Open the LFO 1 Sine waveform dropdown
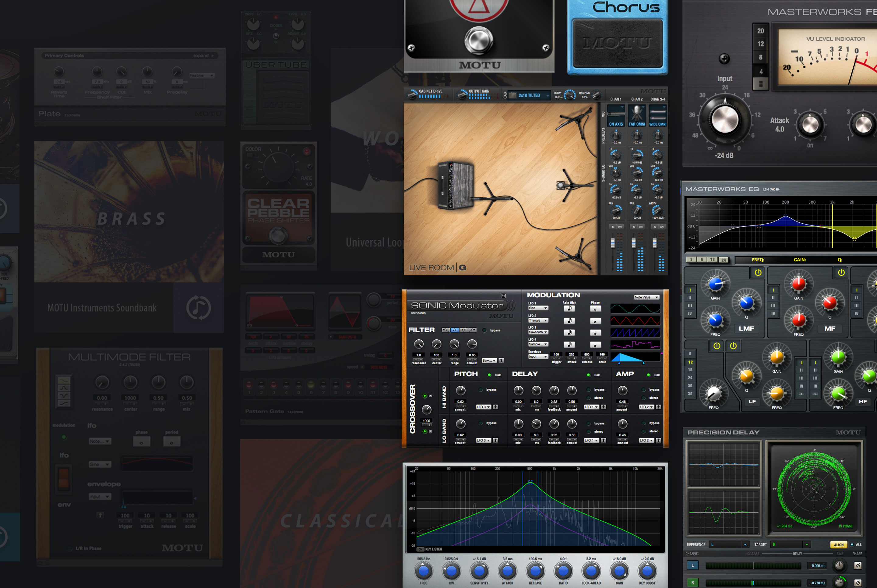Screen dimensions: 877x588 (x=538, y=308)
